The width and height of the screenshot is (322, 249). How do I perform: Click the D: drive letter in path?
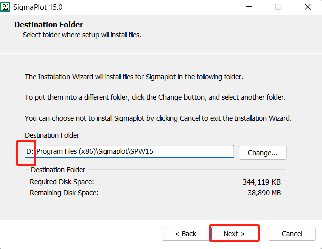pyautogui.click(x=29, y=151)
